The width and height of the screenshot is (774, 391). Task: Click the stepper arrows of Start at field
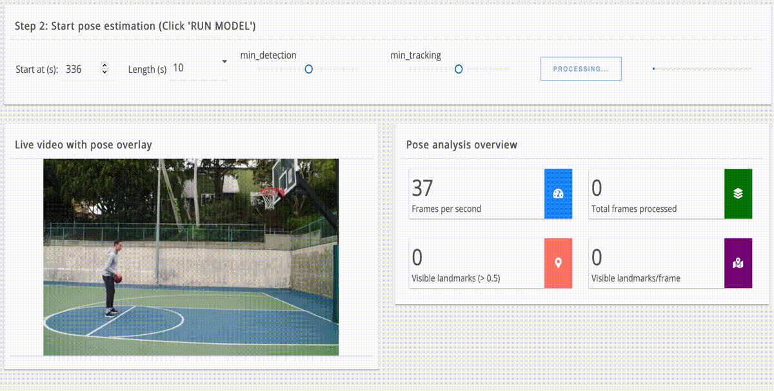tap(105, 68)
